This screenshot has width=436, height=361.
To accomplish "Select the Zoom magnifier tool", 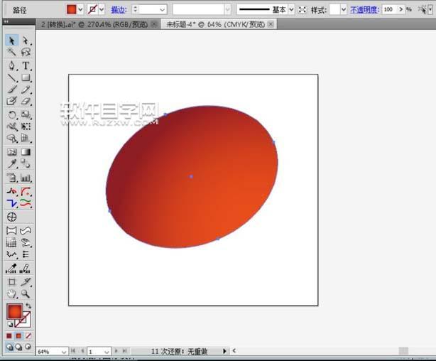I will click(26, 293).
